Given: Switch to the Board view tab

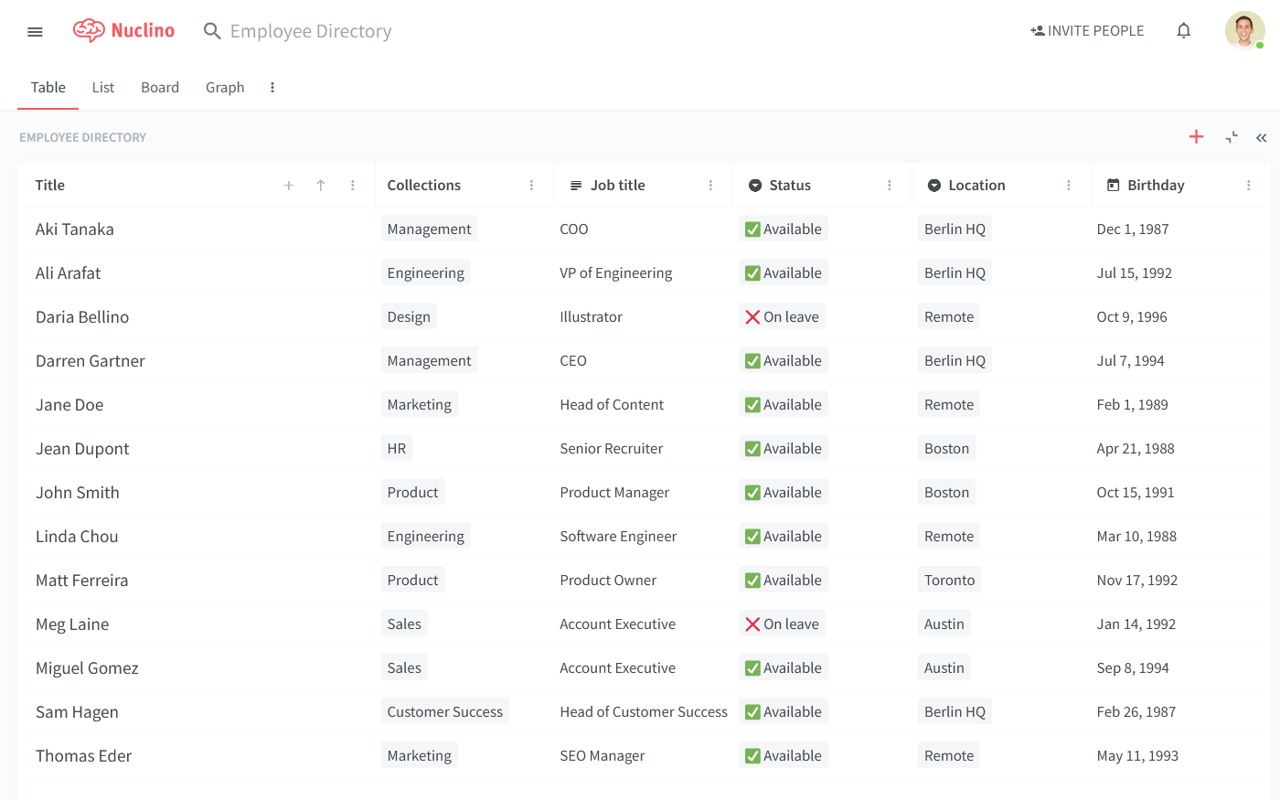Looking at the screenshot, I should tap(160, 88).
